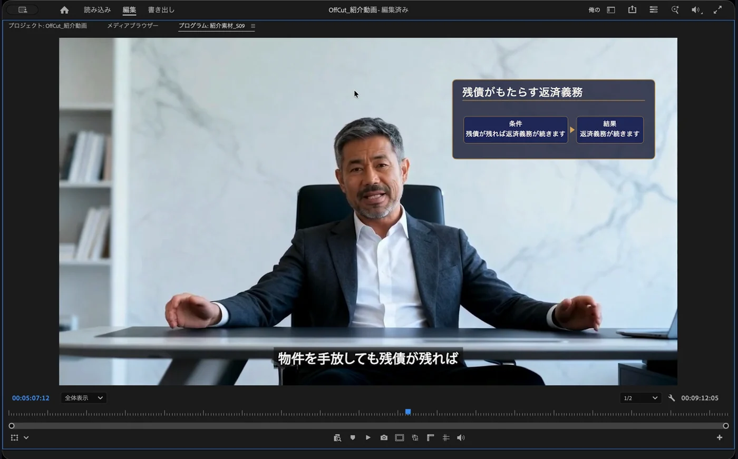This screenshot has width=738, height=459.
Task: Click the title text OffCut_紹介動画 - 編集済み
Action: coord(368,9)
